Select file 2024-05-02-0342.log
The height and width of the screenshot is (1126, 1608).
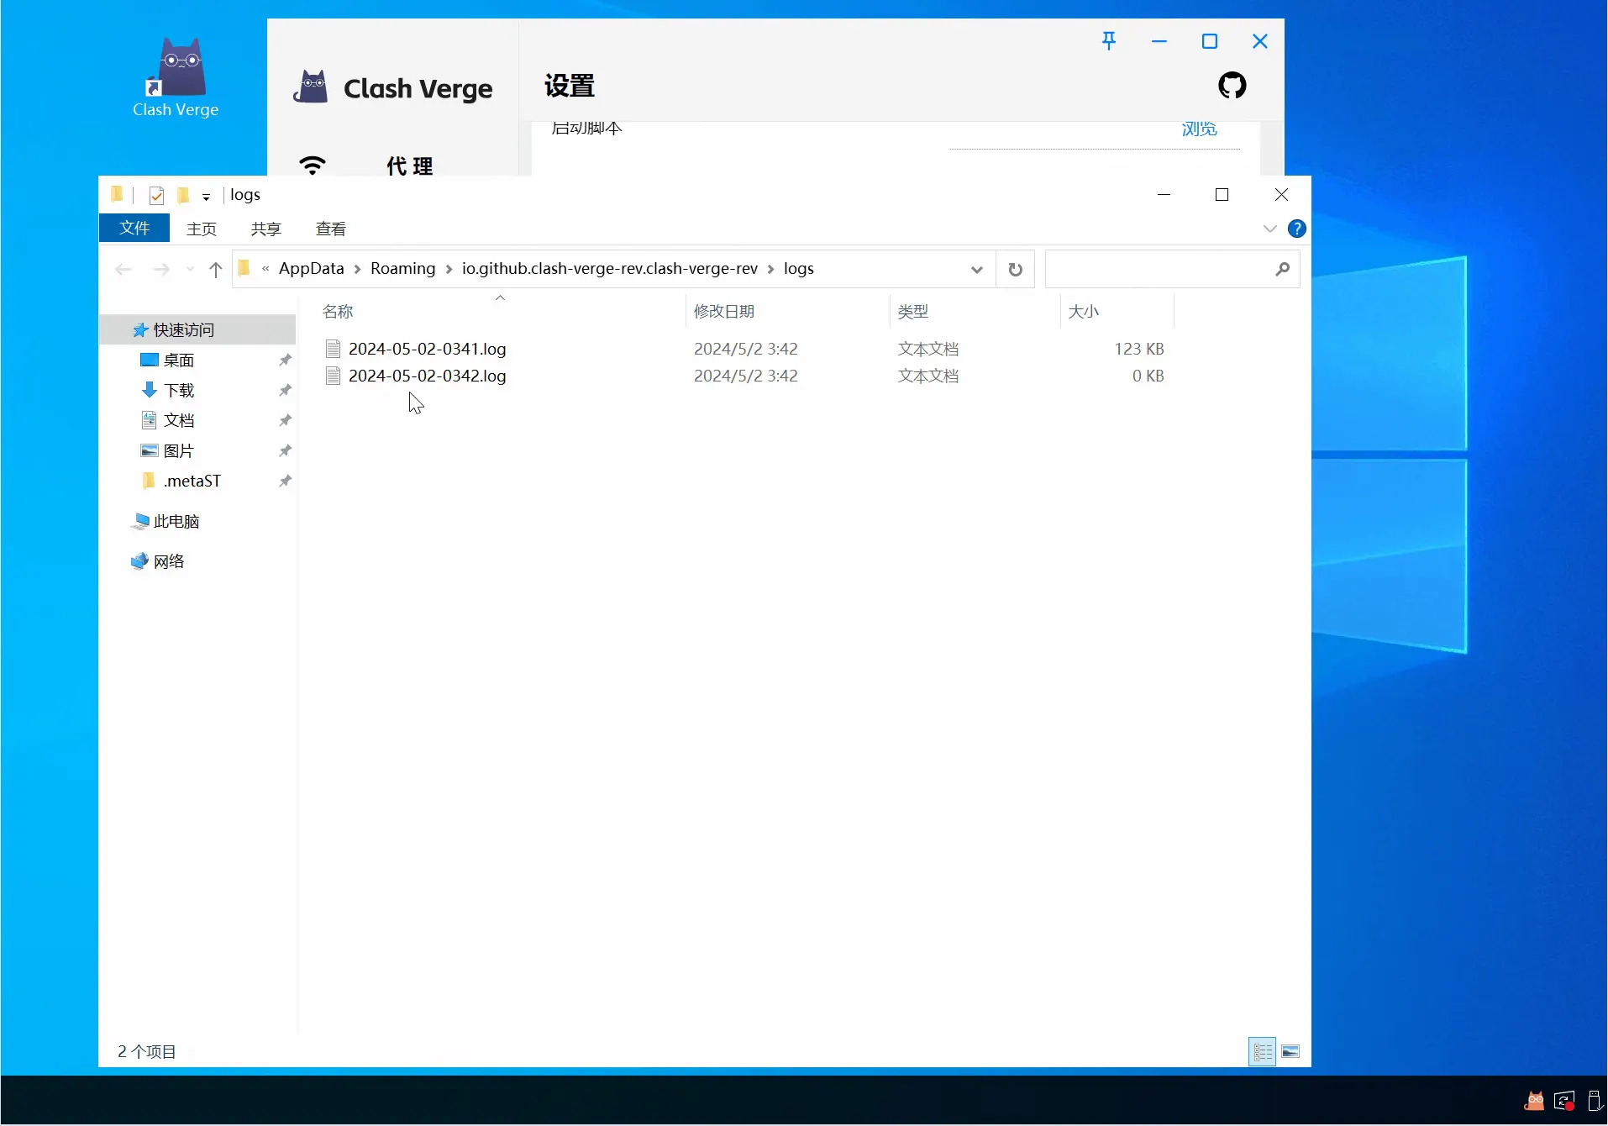(427, 376)
